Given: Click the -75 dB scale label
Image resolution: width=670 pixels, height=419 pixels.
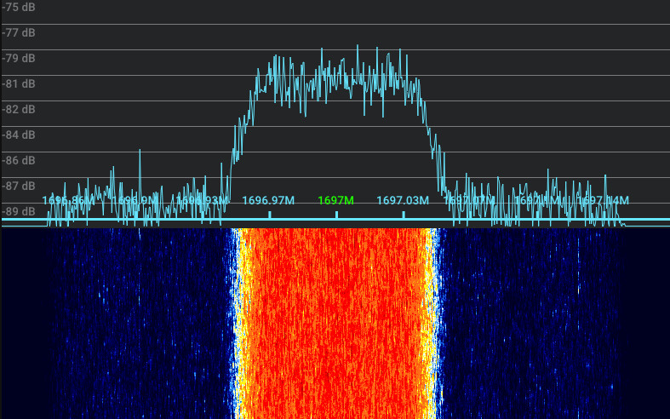Looking at the screenshot, I should click(x=19, y=8).
